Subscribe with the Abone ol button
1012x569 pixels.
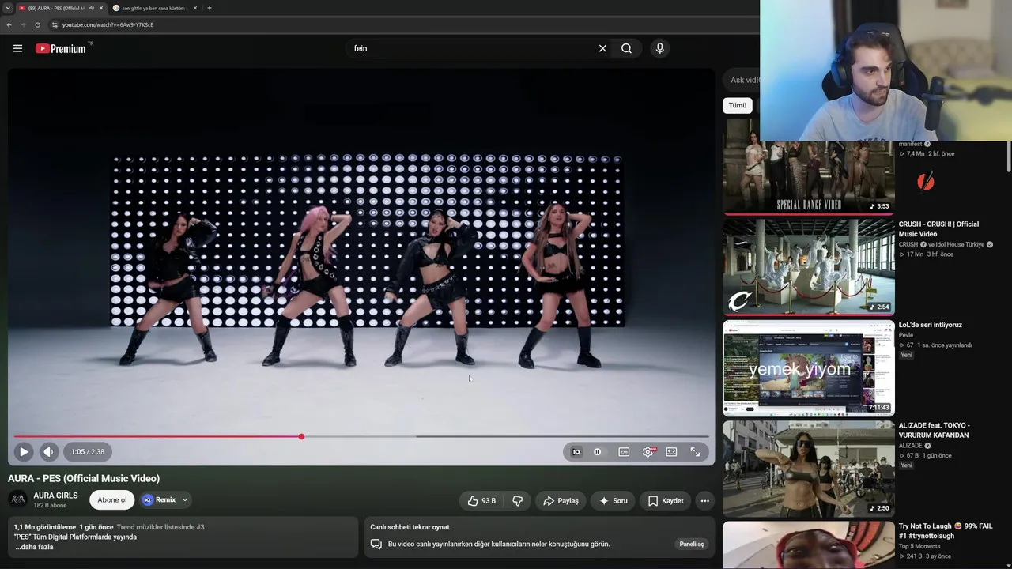point(112,499)
